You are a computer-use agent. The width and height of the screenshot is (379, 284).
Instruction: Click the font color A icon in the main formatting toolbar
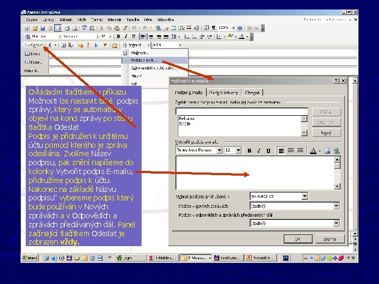click(x=242, y=36)
